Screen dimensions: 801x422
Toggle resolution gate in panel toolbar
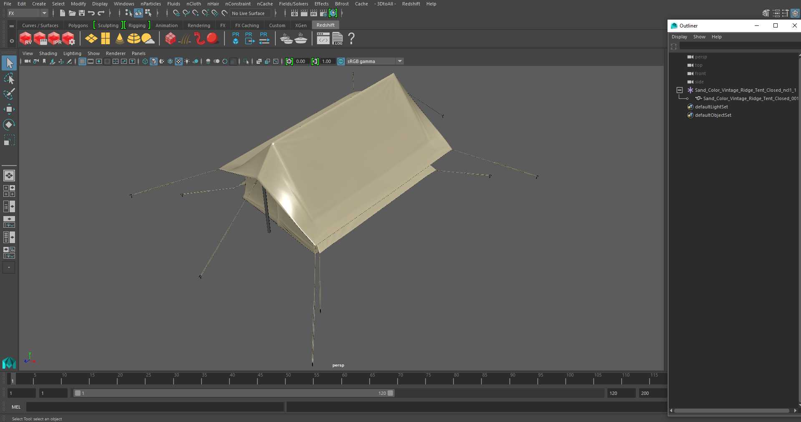point(99,61)
